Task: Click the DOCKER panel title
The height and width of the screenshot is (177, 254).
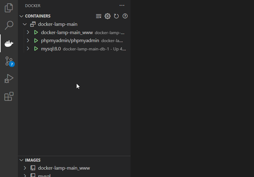Action: [x=33, y=6]
